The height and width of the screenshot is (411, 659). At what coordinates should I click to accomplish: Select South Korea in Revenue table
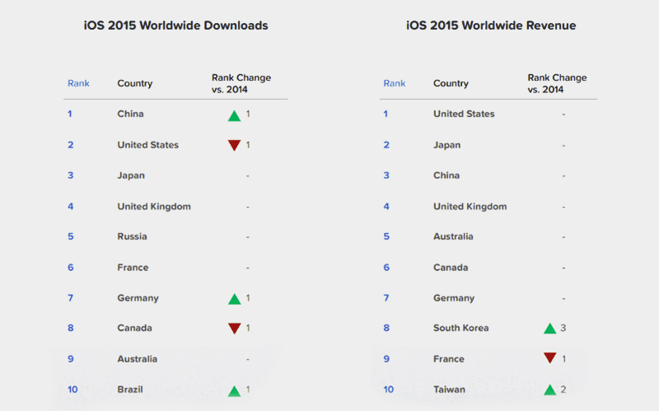tap(461, 328)
